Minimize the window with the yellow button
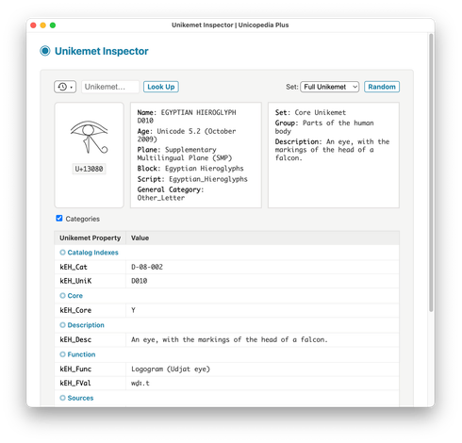 coord(43,25)
